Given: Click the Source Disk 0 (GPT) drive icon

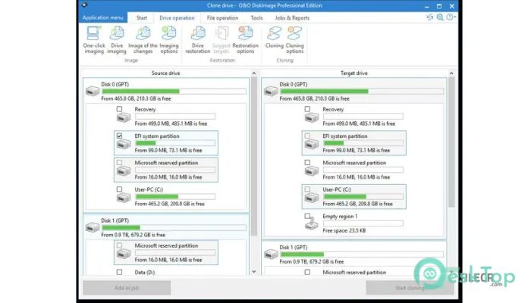Looking at the screenshot, I should [x=93, y=91].
